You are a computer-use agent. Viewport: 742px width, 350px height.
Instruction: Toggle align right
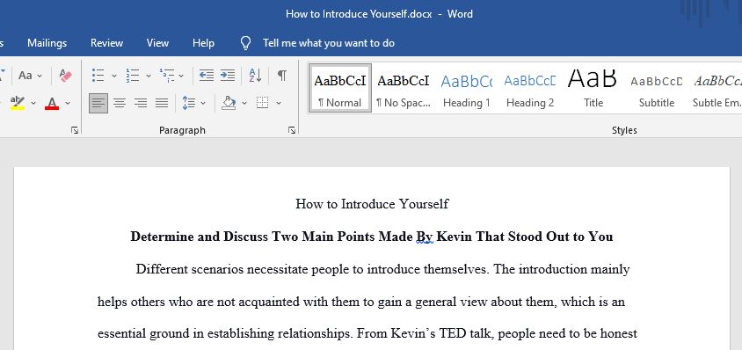coord(141,103)
